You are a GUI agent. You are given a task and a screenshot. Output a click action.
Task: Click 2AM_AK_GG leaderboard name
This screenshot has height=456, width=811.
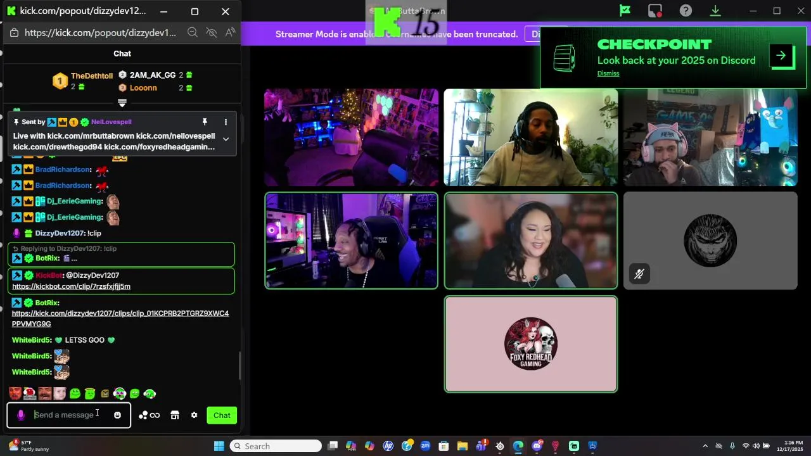click(153, 75)
